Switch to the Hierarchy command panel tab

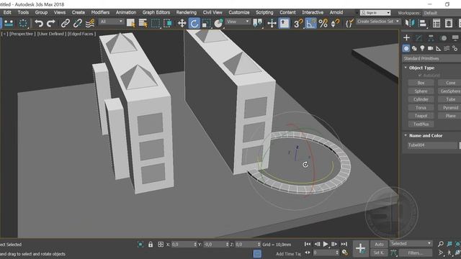pos(431,37)
